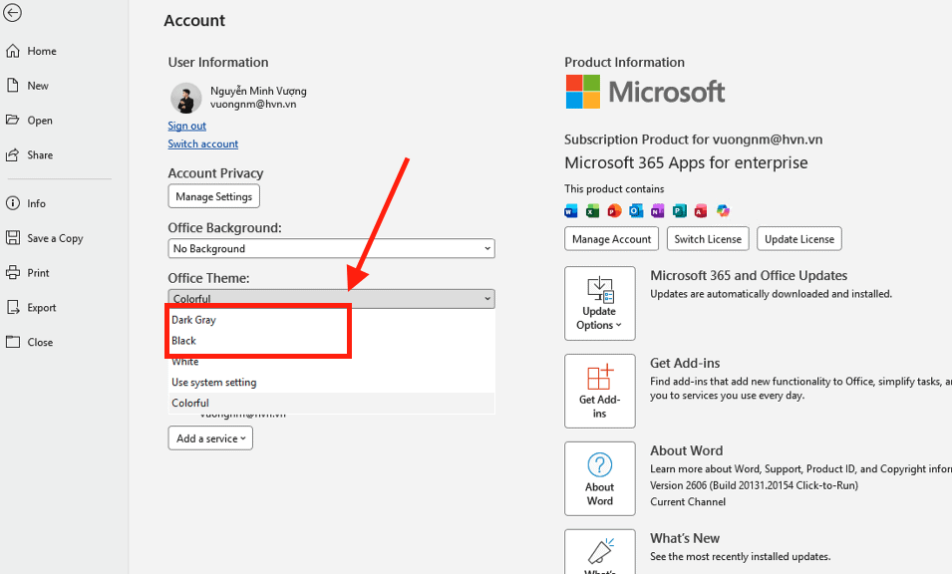Open the Update Options dropdown button
952x574 pixels.
point(600,303)
